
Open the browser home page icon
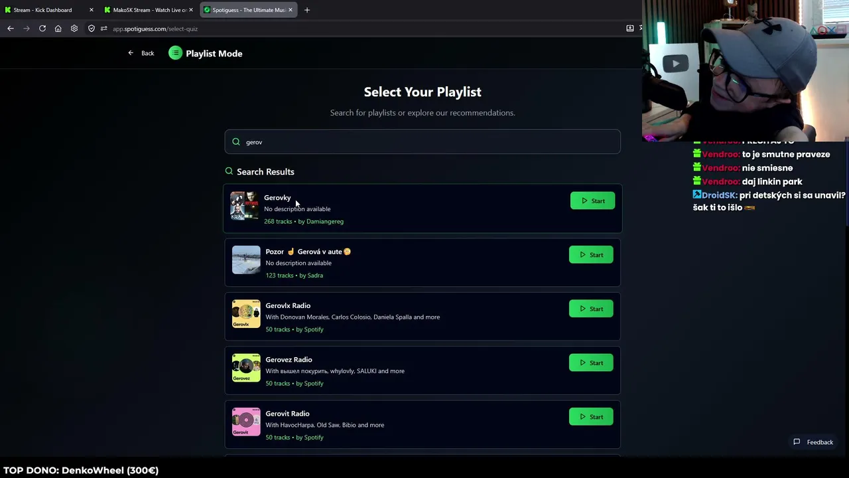coord(58,29)
